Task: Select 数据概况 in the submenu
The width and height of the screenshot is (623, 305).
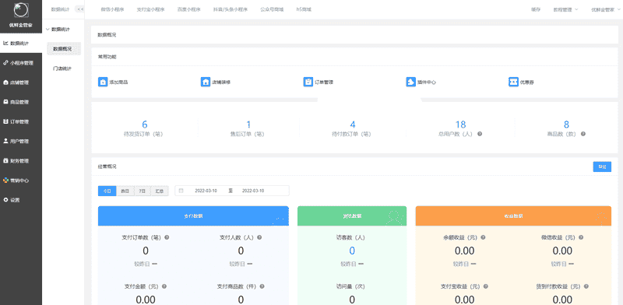Action: (63, 49)
